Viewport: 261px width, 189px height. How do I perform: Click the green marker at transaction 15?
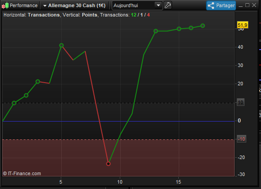[179, 29]
